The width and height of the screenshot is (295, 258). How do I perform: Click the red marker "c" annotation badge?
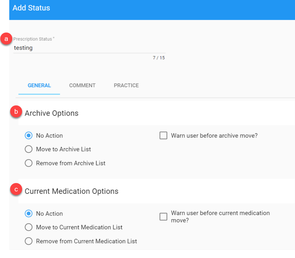point(16,189)
